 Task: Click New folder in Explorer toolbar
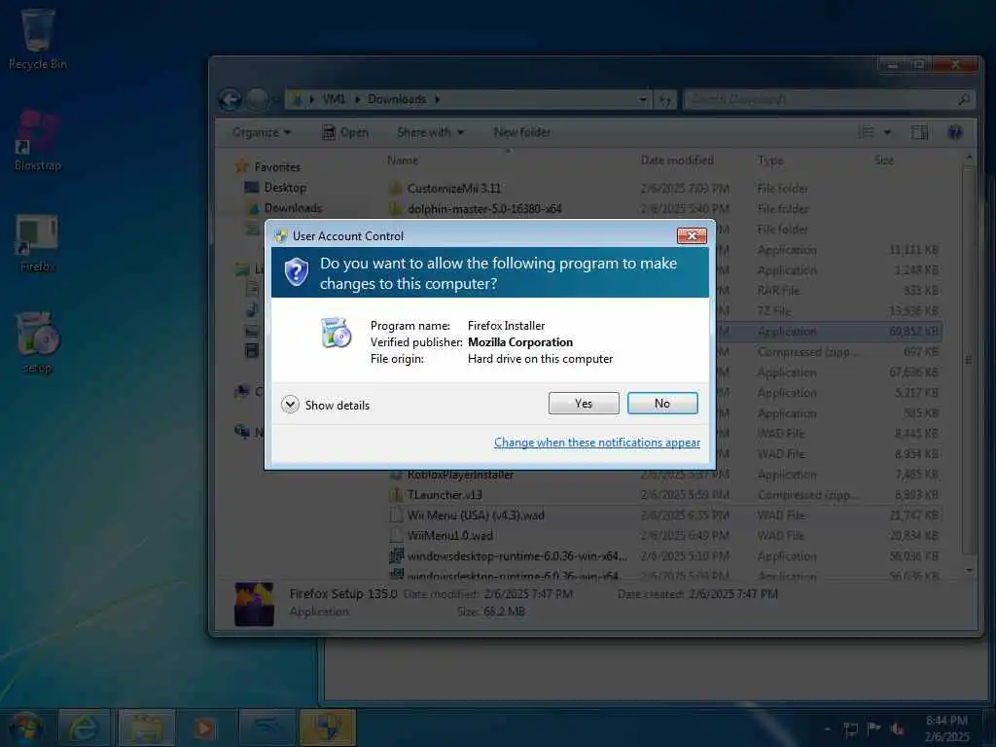click(x=522, y=132)
